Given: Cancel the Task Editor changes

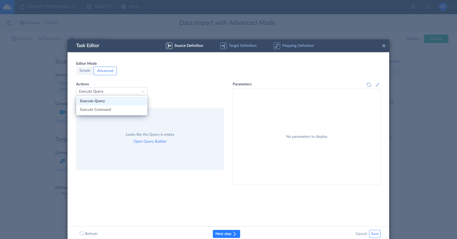Looking at the screenshot, I should [361, 234].
